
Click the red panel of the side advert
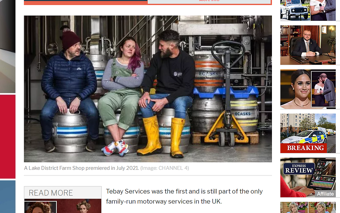coord(7,137)
